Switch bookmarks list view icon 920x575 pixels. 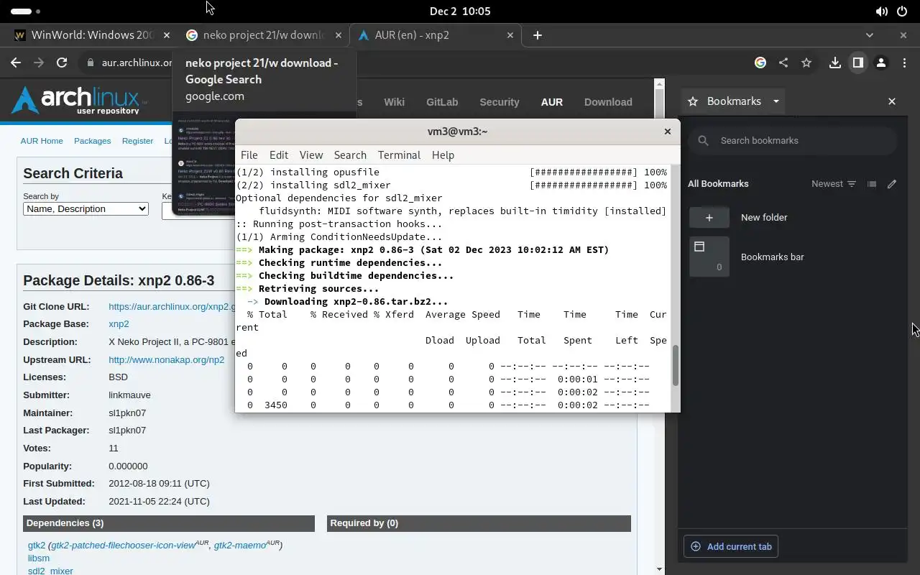[872, 183]
